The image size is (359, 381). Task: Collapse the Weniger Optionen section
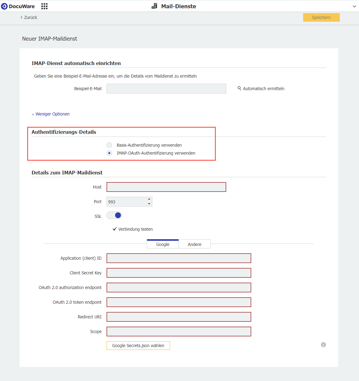click(51, 114)
